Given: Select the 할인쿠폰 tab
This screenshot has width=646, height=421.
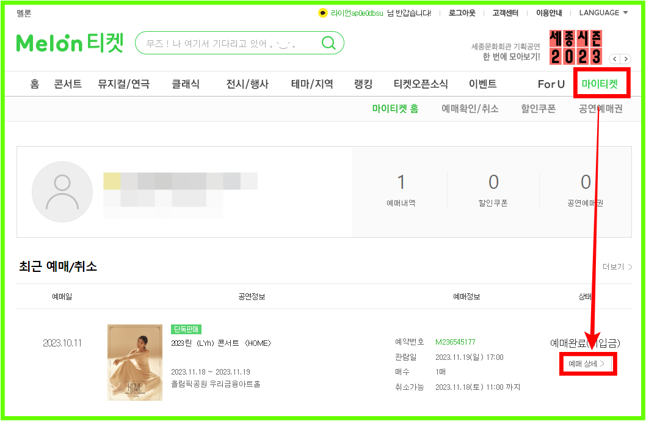Looking at the screenshot, I should 539,108.
